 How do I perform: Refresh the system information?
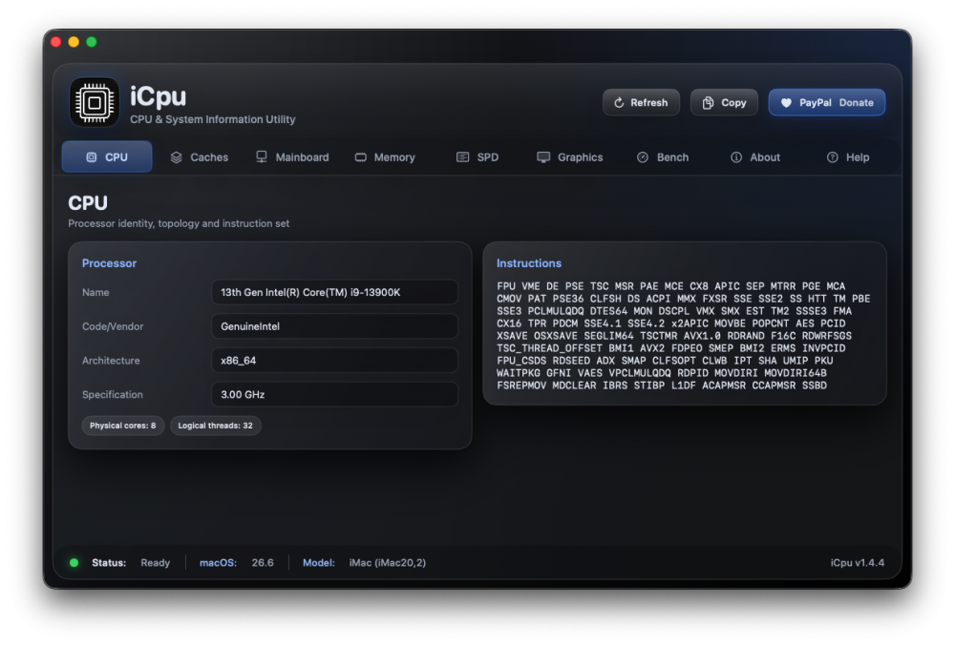coord(642,103)
